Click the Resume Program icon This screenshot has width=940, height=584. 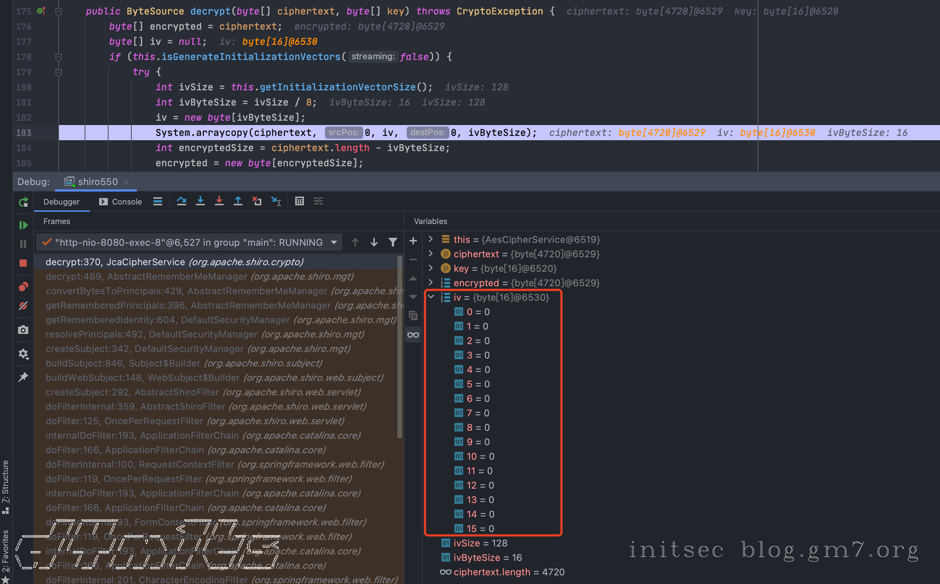tap(23, 225)
